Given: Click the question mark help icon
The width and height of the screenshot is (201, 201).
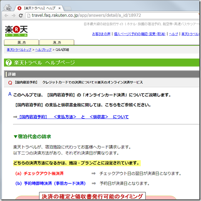Looking at the screenshot, I should [x=9, y=63].
